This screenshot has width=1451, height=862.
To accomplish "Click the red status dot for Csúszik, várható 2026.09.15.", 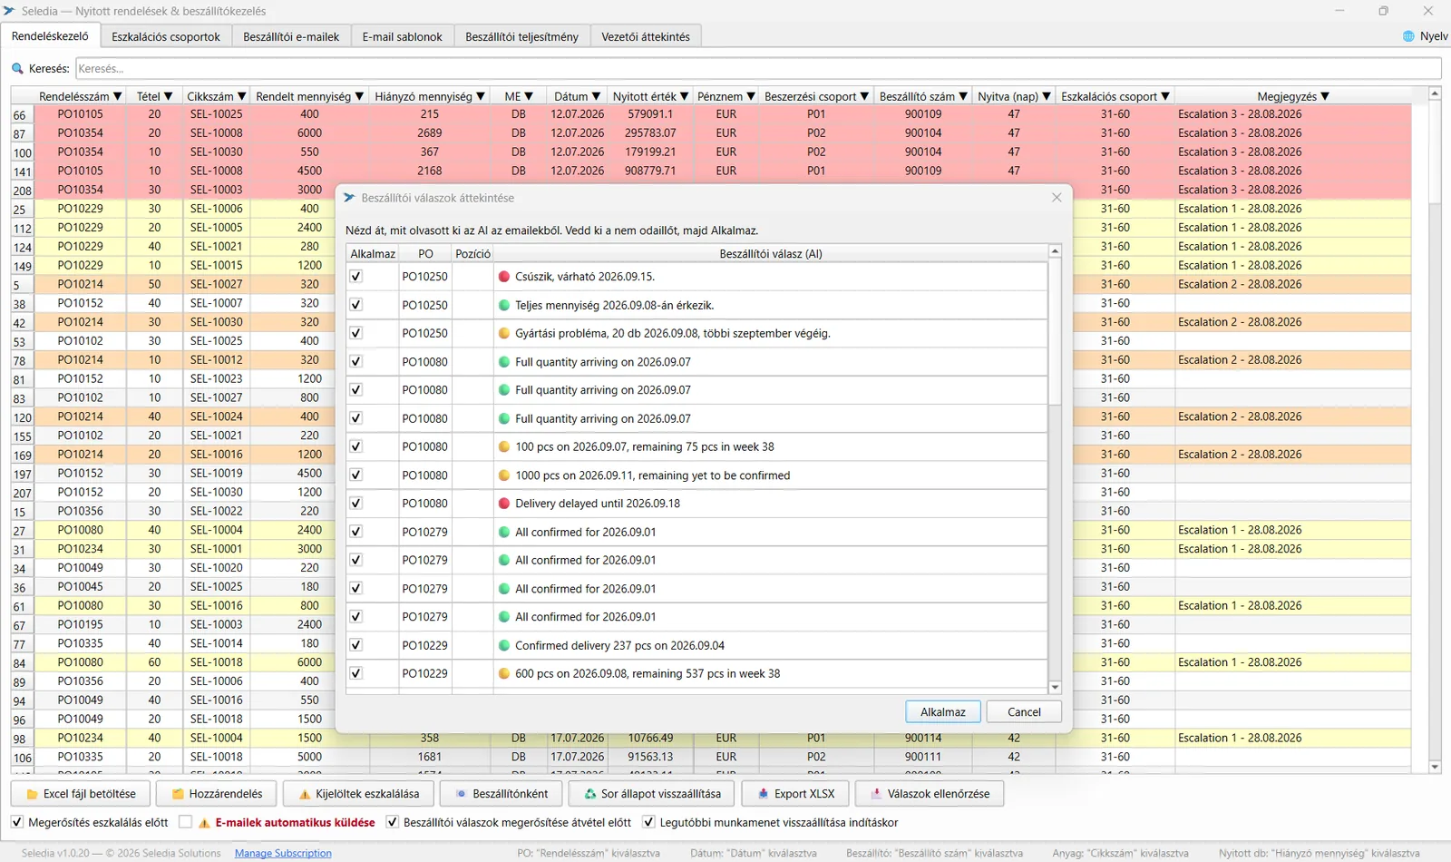I will click(x=504, y=277).
